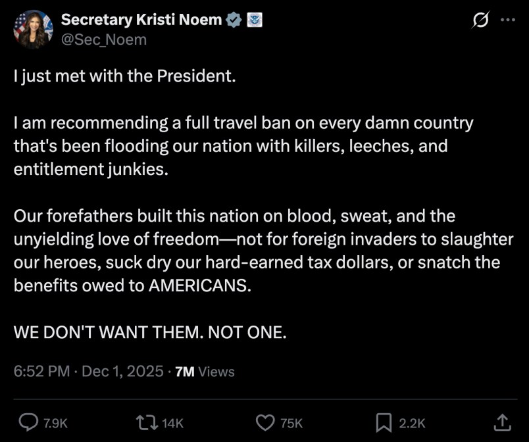Image resolution: width=529 pixels, height=442 pixels.
Task: Like the post with the heart icon
Action: (264, 423)
